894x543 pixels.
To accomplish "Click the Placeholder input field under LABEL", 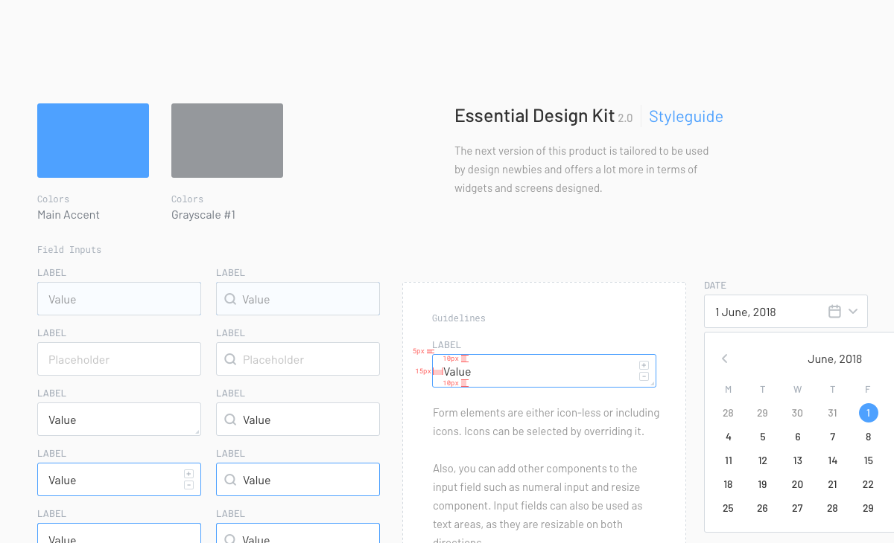I will pos(119,359).
